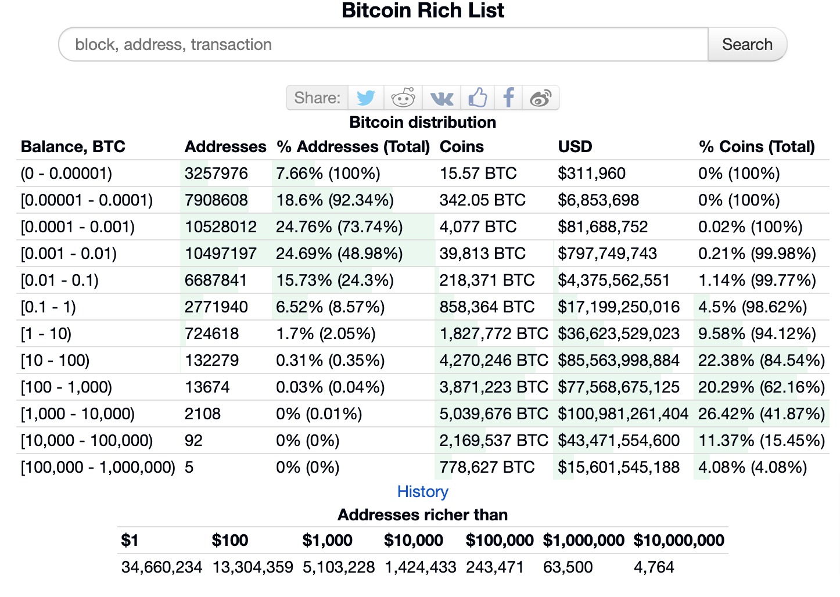
Task: Click the 34,660,234 addresses value
Action: [162, 567]
